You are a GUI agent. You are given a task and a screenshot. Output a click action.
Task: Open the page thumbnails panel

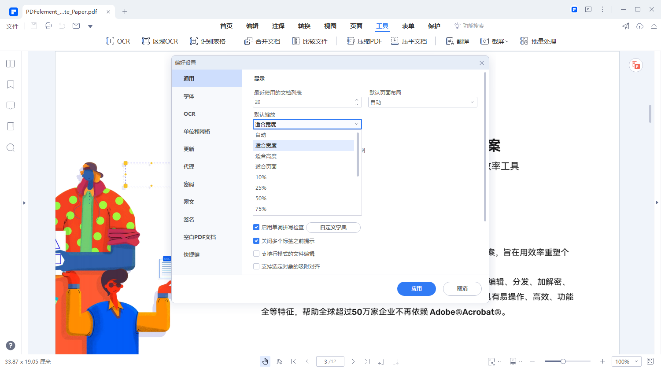pos(10,63)
